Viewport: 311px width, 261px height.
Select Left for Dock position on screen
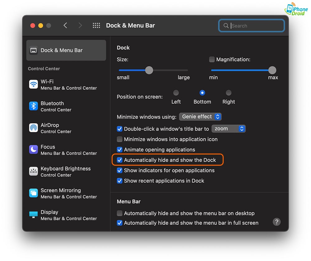tap(176, 93)
